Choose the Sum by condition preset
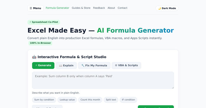The image size is (206, 108). (x=44, y=100)
